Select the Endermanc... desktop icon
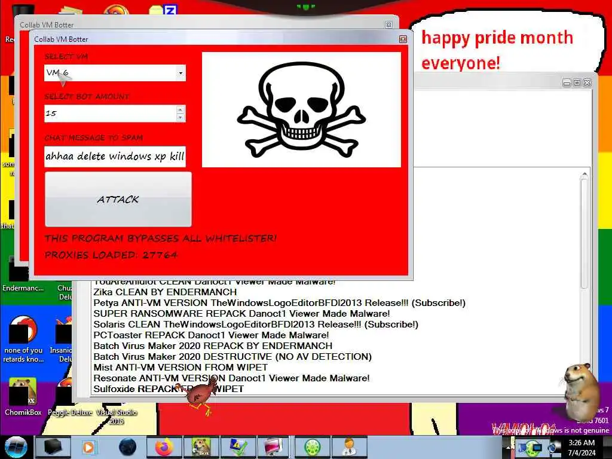 [23, 275]
